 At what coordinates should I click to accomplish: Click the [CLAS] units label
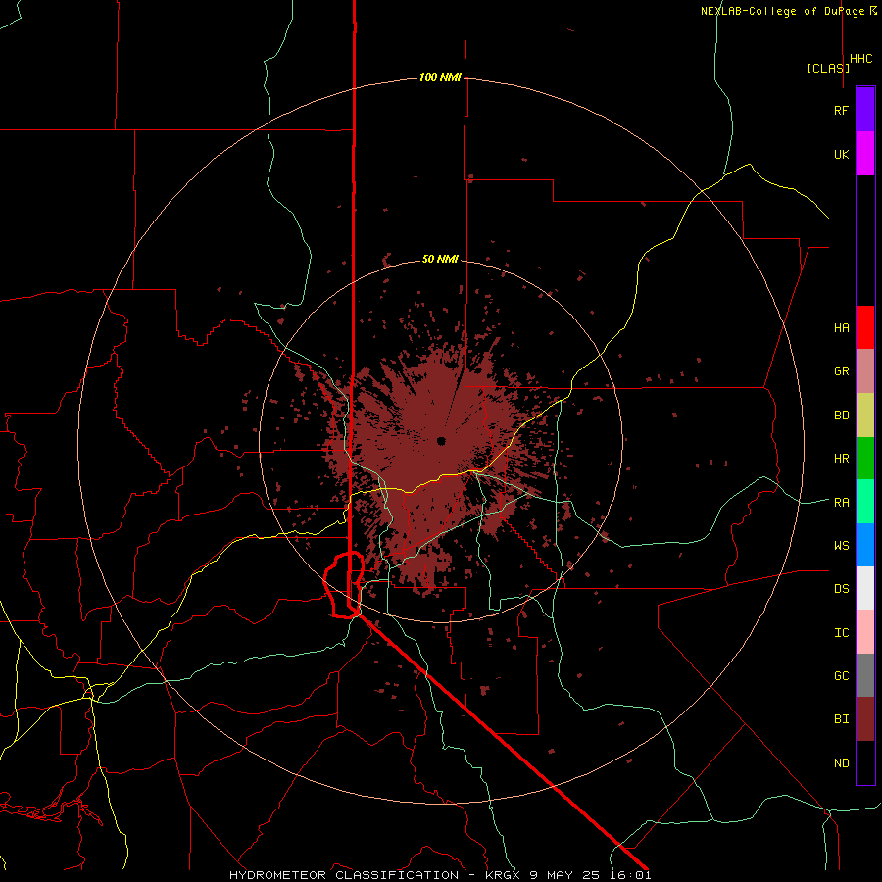tap(828, 68)
